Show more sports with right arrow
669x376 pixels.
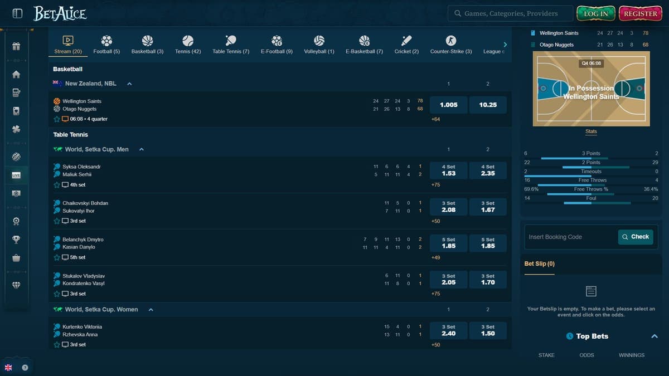pyautogui.click(x=505, y=45)
